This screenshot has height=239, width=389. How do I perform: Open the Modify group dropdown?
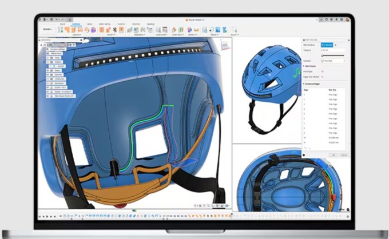point(111,35)
